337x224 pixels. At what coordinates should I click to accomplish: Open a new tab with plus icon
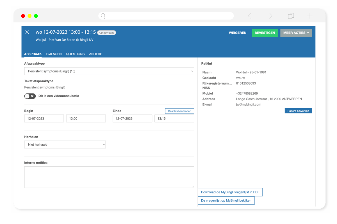[310, 16]
